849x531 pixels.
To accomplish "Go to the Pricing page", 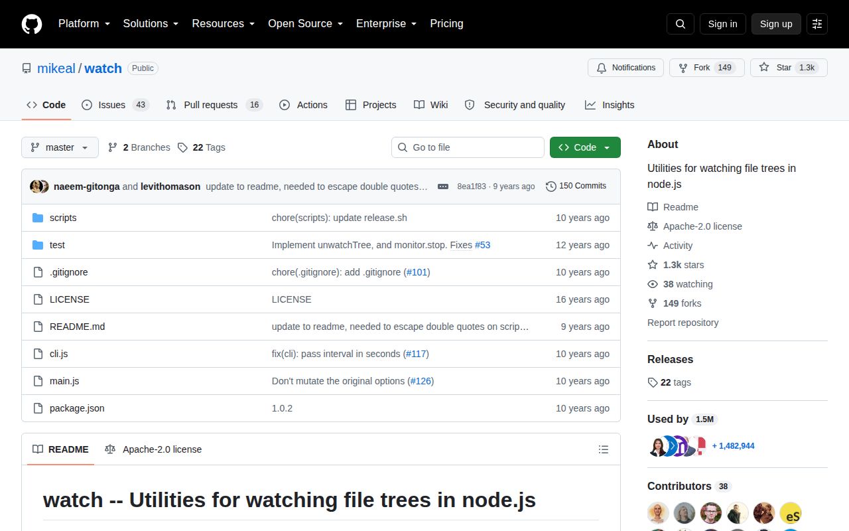I will point(446,24).
